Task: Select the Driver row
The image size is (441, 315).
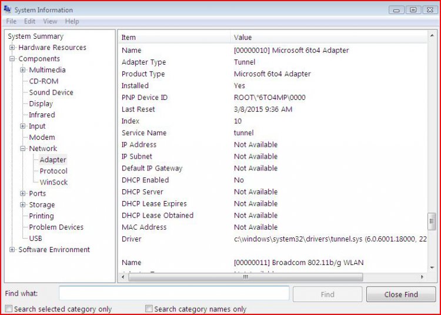Action: point(272,239)
